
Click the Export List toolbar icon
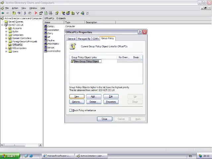tap(51, 13)
